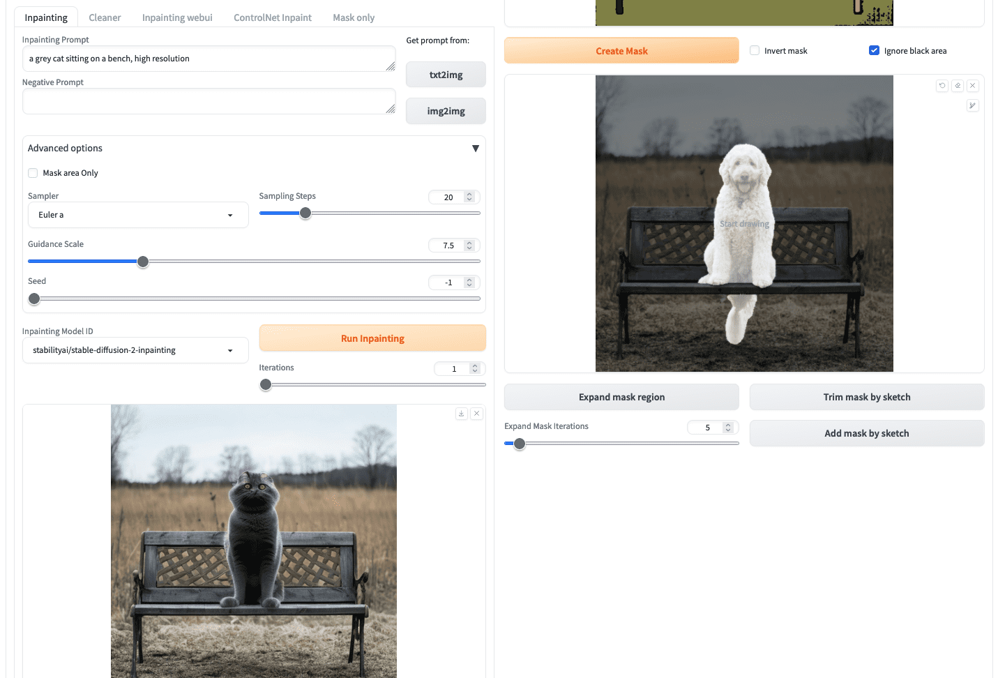Image resolution: width=998 pixels, height=678 pixels.
Task: Uncheck Ignore black area
Action: point(874,50)
